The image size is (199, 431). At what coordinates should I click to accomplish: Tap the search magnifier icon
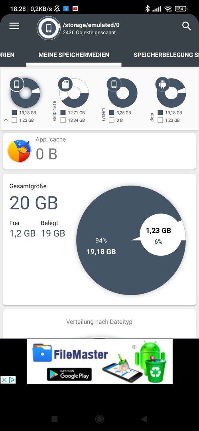point(186,26)
